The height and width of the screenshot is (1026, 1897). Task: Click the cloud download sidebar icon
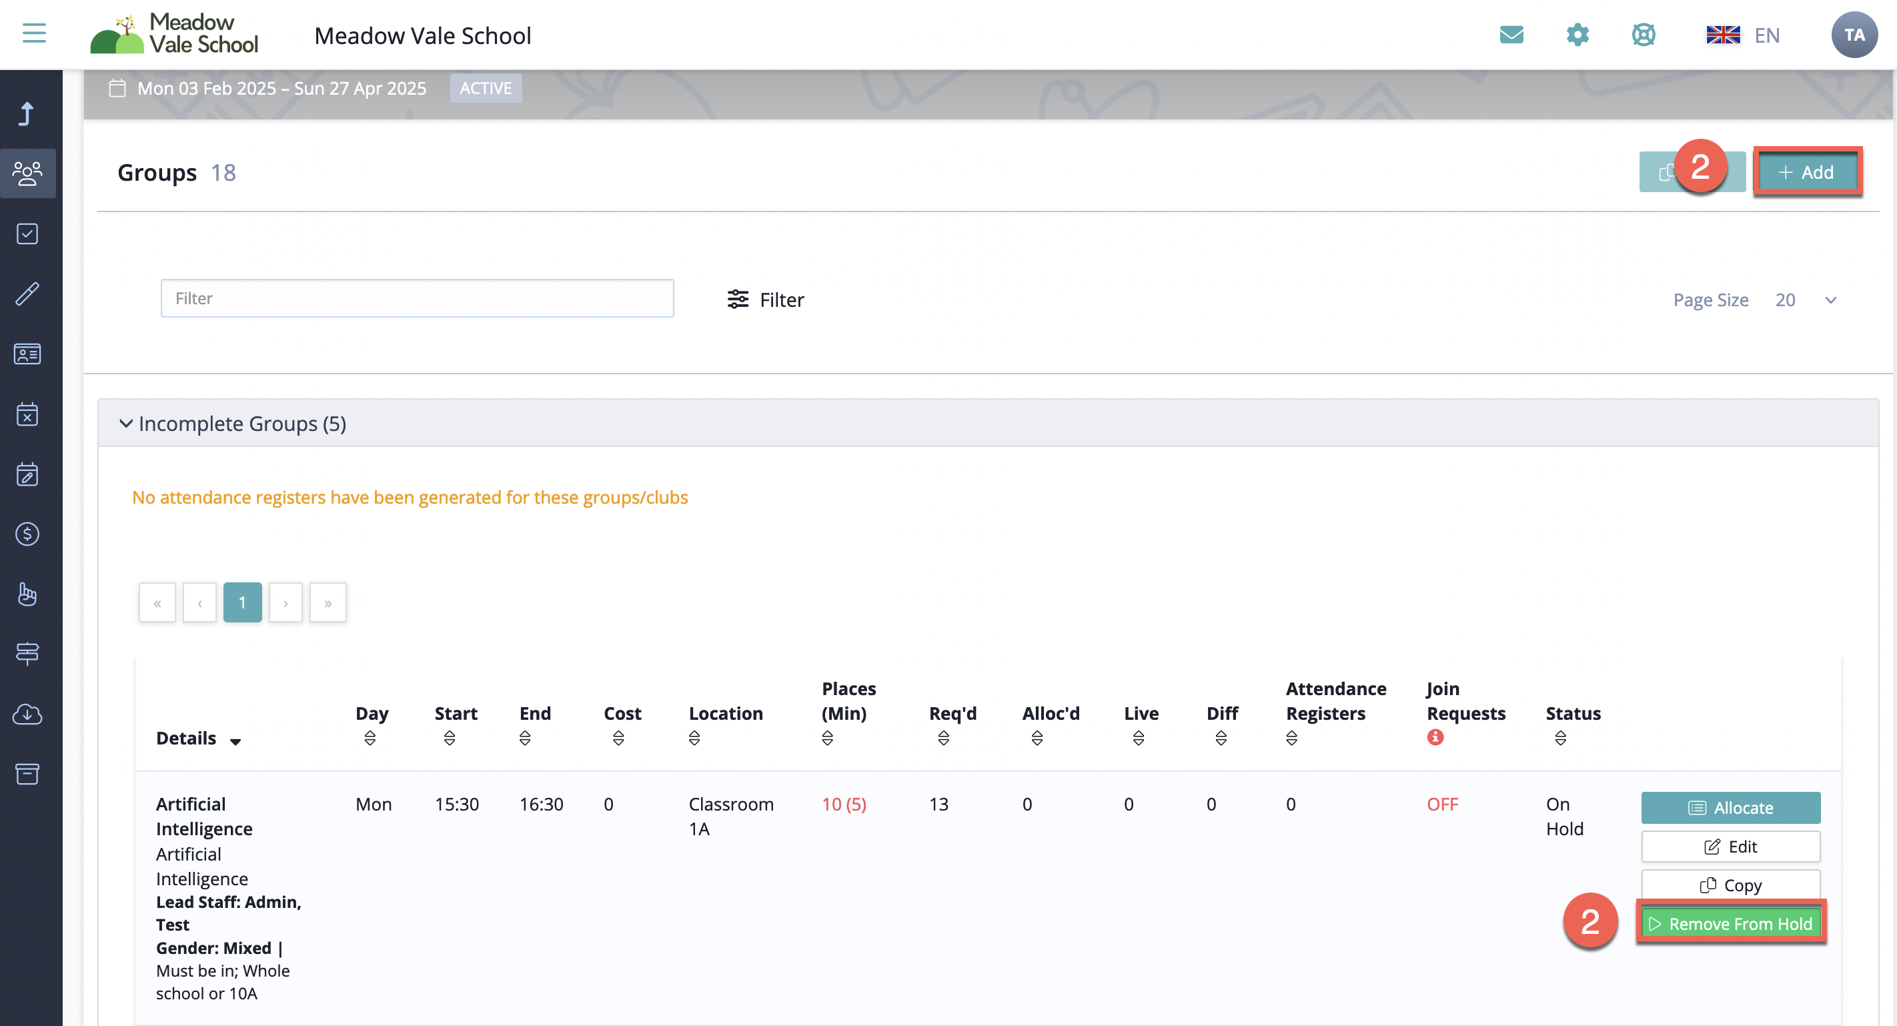tap(27, 714)
